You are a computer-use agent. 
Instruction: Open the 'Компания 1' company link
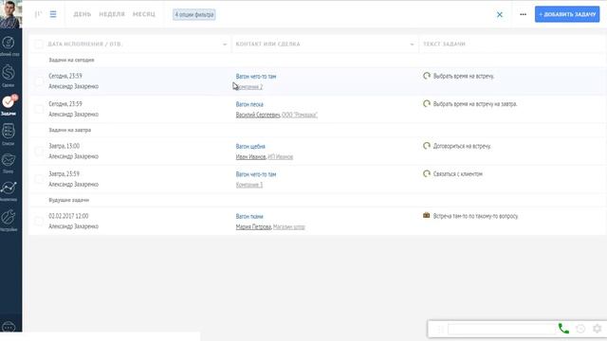(249, 185)
